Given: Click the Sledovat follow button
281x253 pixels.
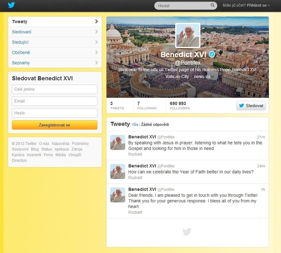Looking at the screenshot, I should (251, 106).
